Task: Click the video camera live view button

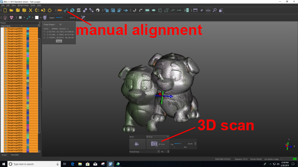Action: click(x=137, y=144)
